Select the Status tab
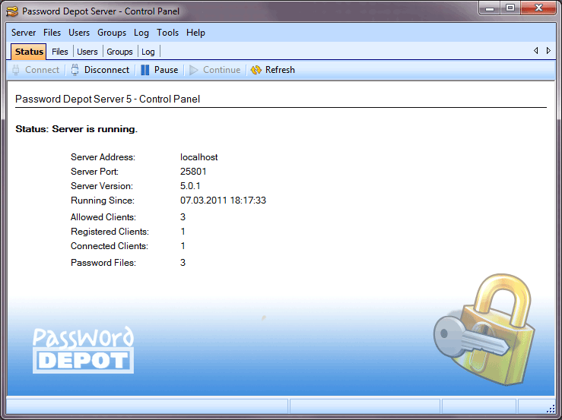The width and height of the screenshot is (562, 420). (29, 52)
